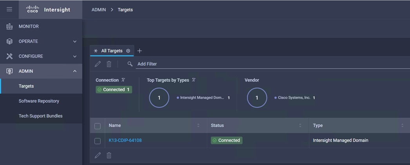
Task: Select the K13-CDIP-64108 row checkbox
Action: coord(98,141)
